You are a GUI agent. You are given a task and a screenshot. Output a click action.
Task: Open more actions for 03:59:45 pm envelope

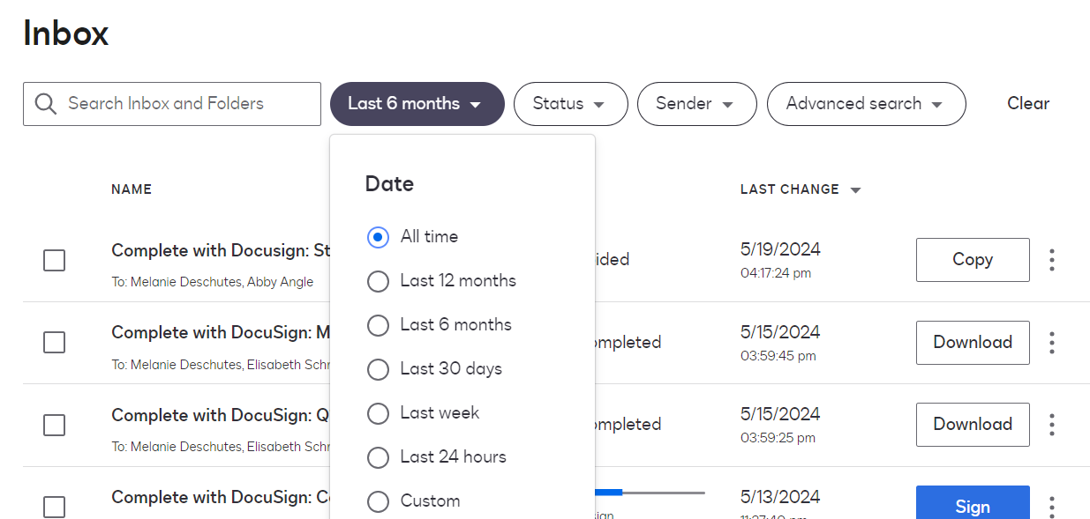tap(1051, 343)
